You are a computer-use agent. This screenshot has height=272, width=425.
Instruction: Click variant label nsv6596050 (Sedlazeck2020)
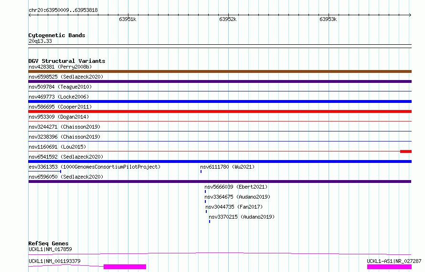[66, 177]
